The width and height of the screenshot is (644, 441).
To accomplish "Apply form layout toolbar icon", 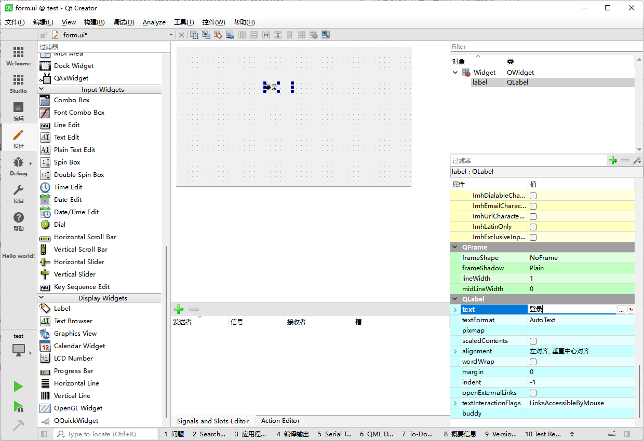I will [290, 35].
